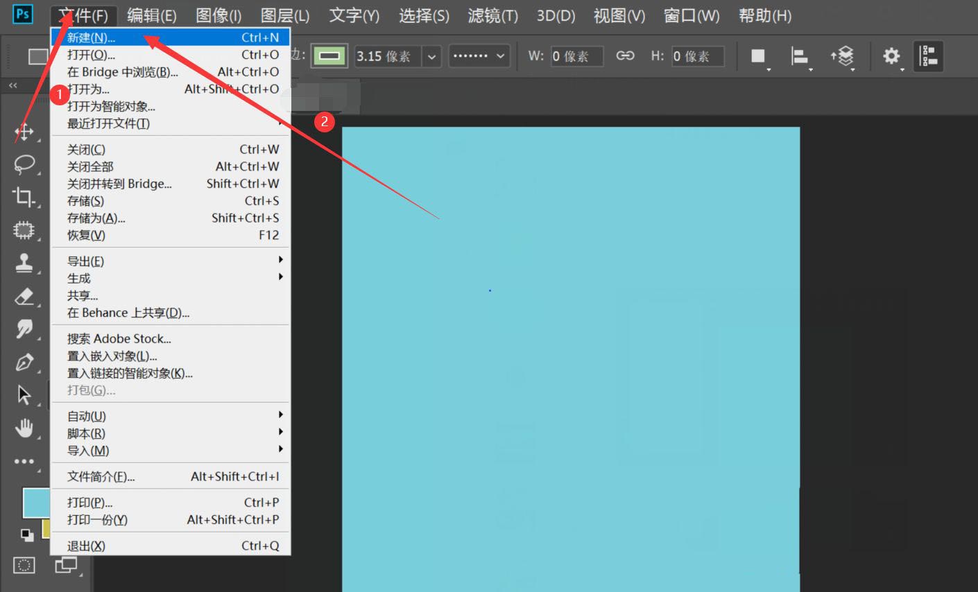Open the gear settings in options bar
Image resolution: width=978 pixels, height=592 pixels.
pyautogui.click(x=892, y=56)
